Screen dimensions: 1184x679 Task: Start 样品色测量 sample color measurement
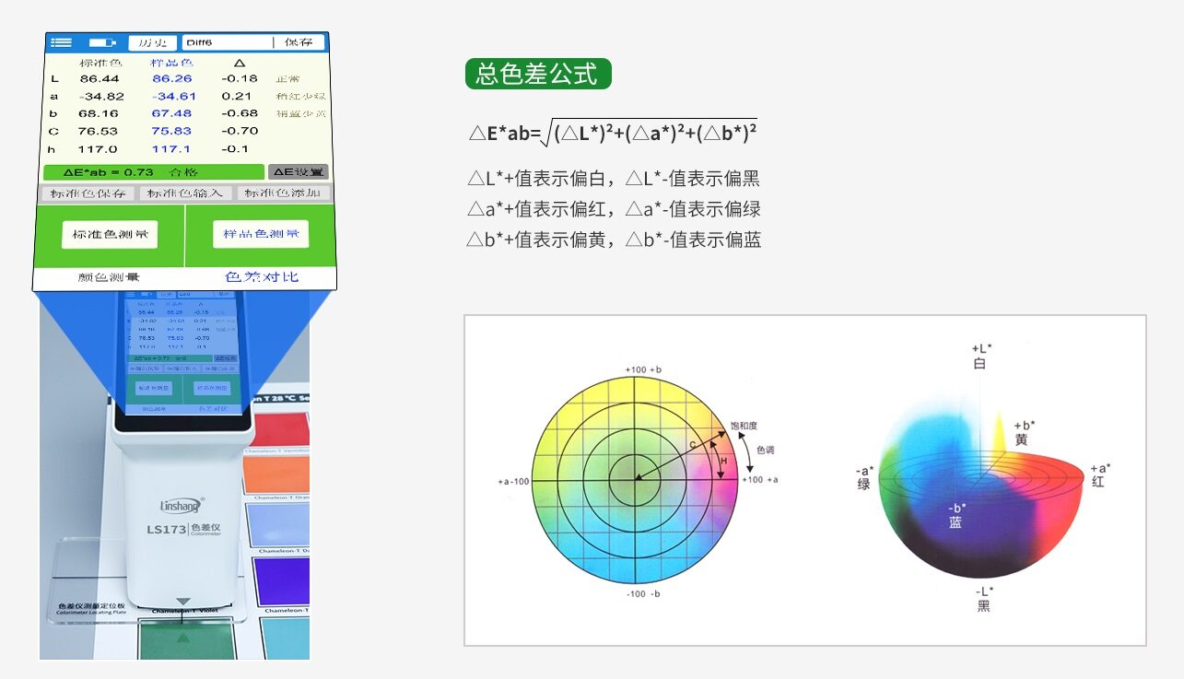pyautogui.click(x=261, y=234)
